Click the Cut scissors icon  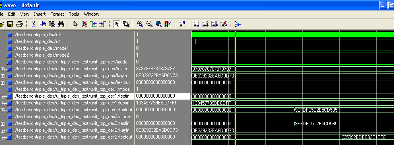click(33, 24)
